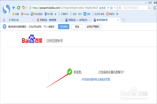Open the 淘宝网 bookmark
Viewport: 157px width, 104px height.
pyautogui.click(x=112, y=14)
